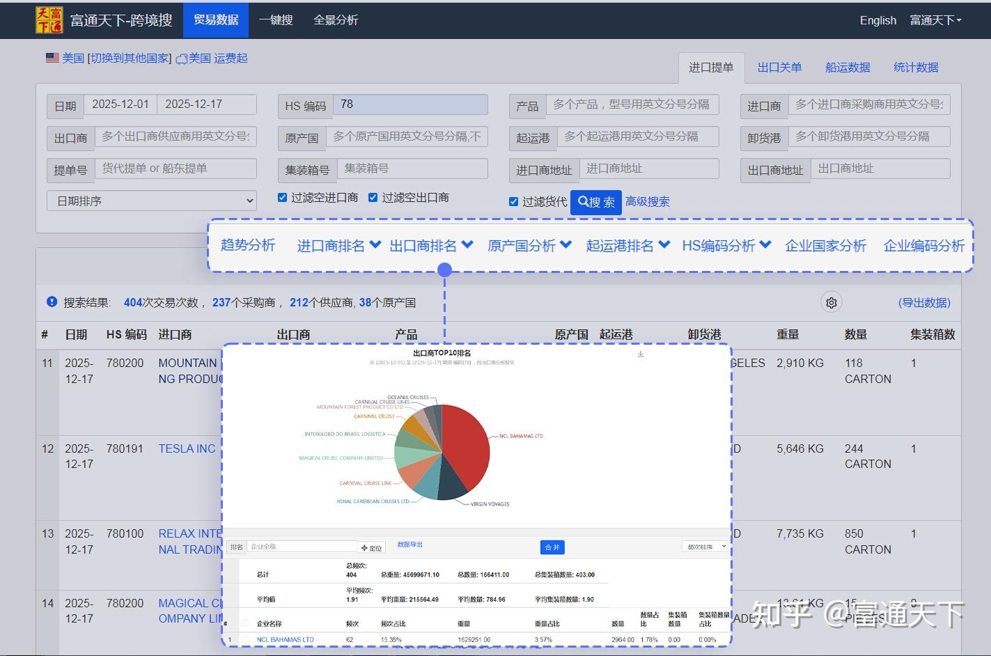
Task: Go to 一键搜 in the top navigation
Action: point(276,20)
